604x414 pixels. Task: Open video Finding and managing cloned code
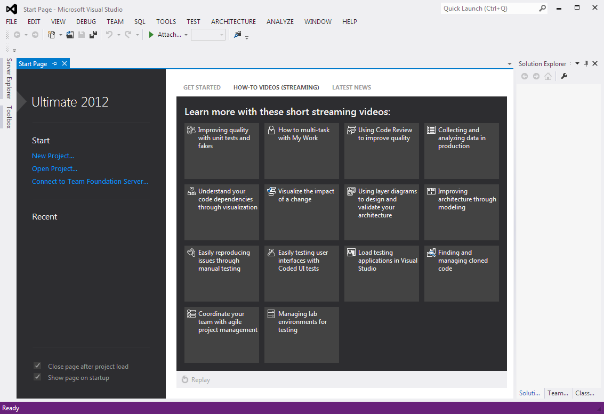pyautogui.click(x=462, y=273)
